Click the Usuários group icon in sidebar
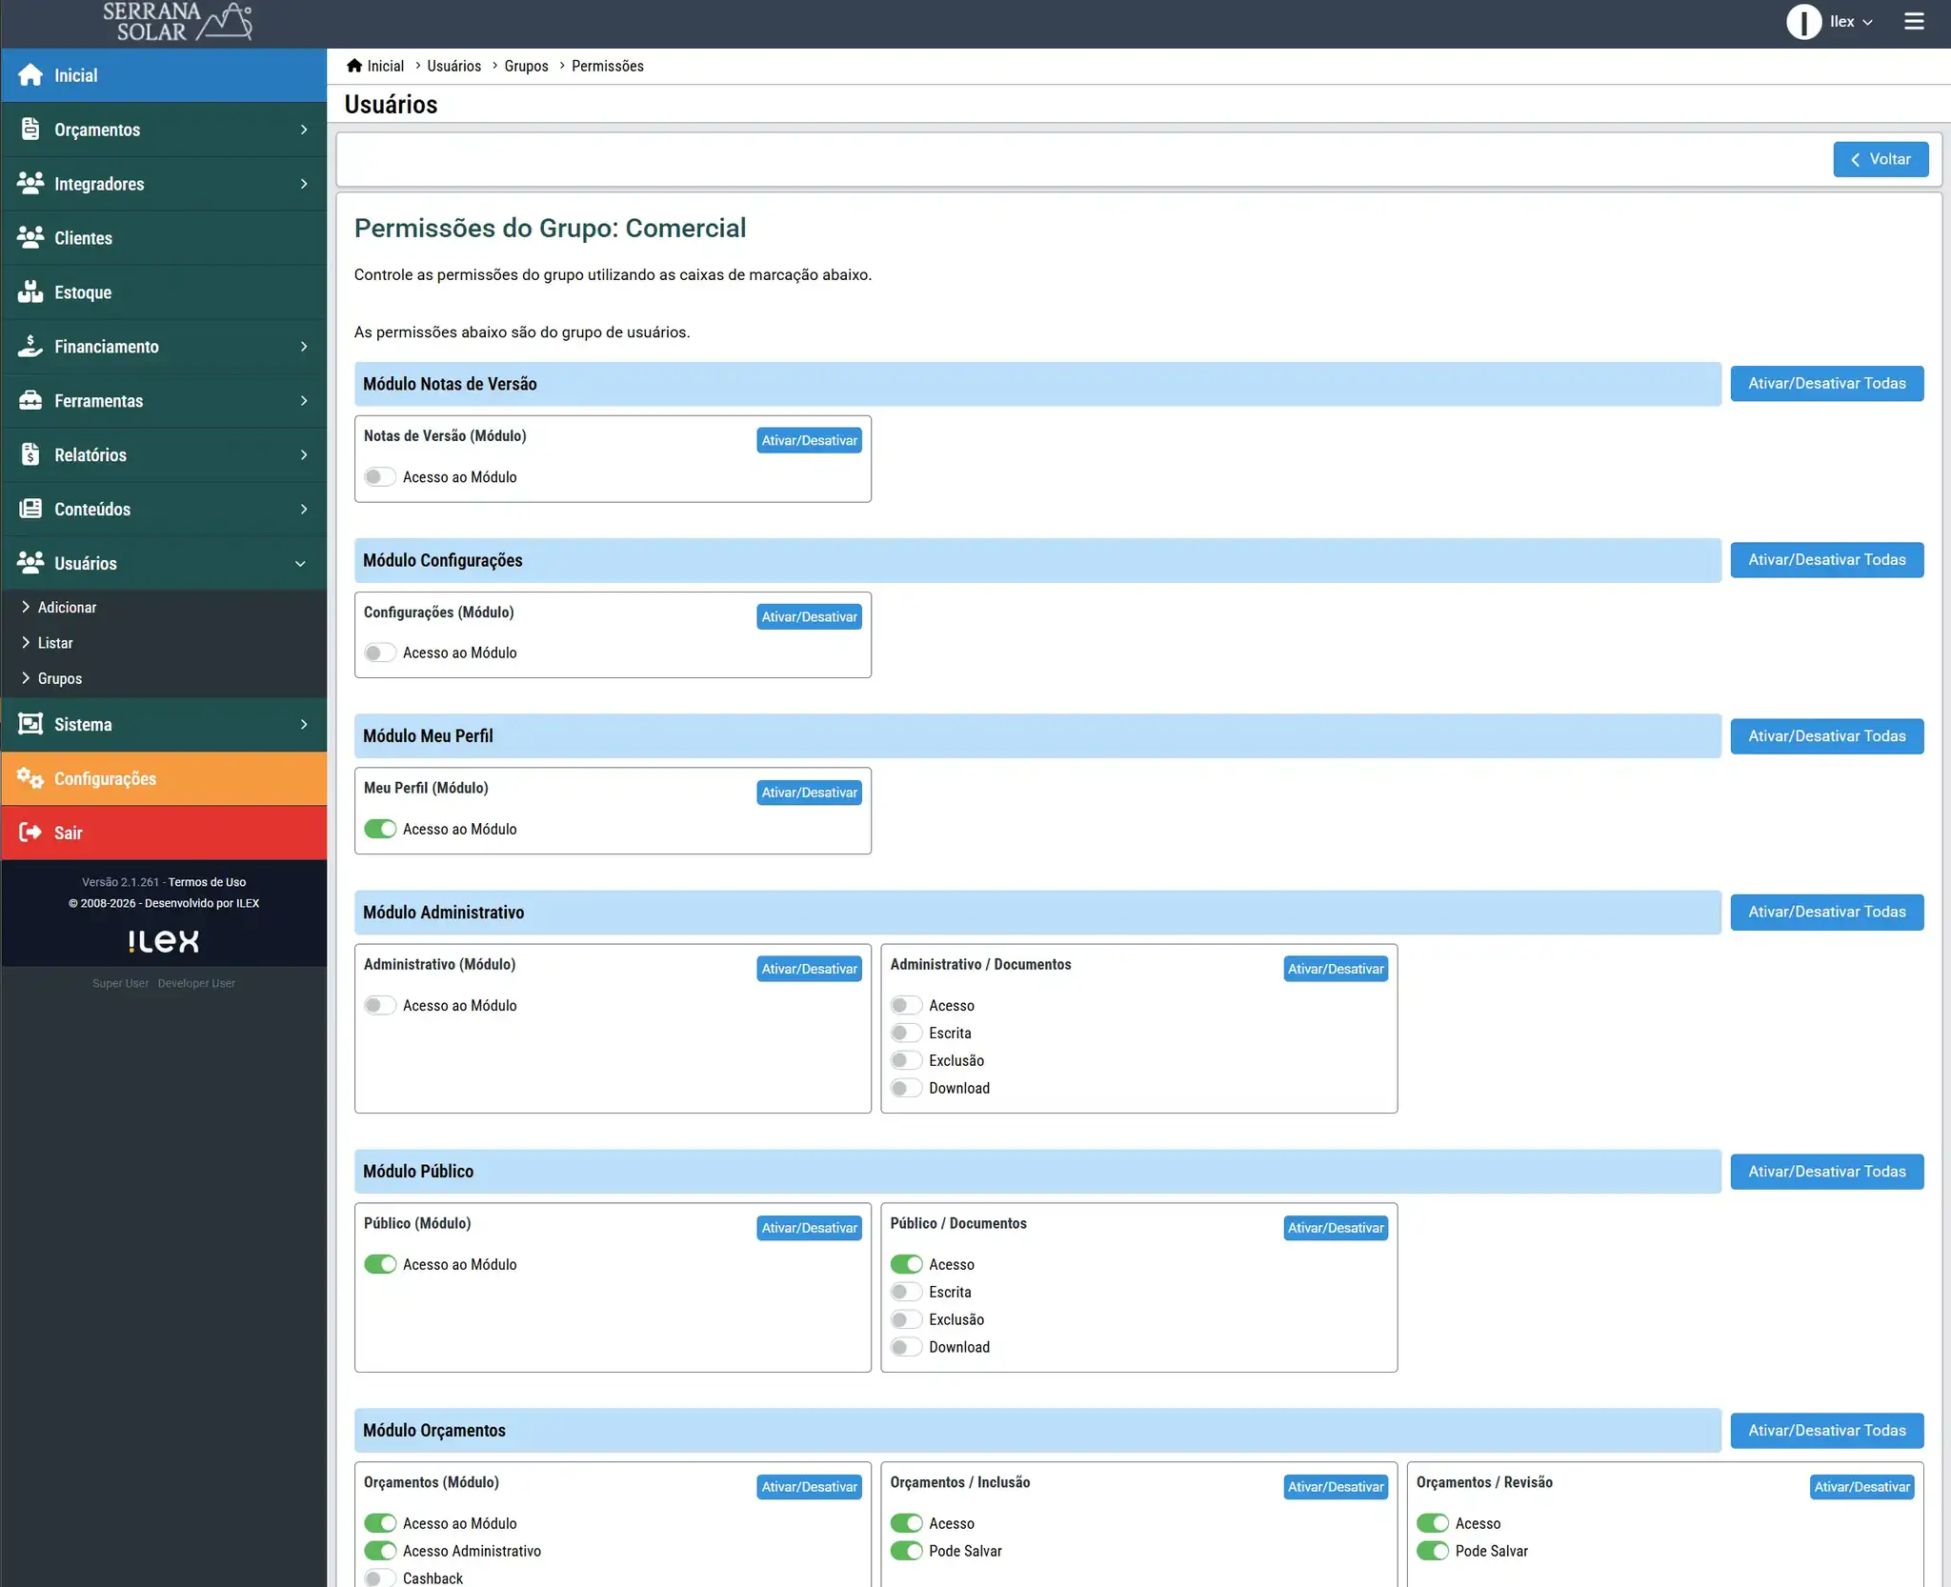Image resolution: width=1951 pixels, height=1587 pixels. click(30, 563)
